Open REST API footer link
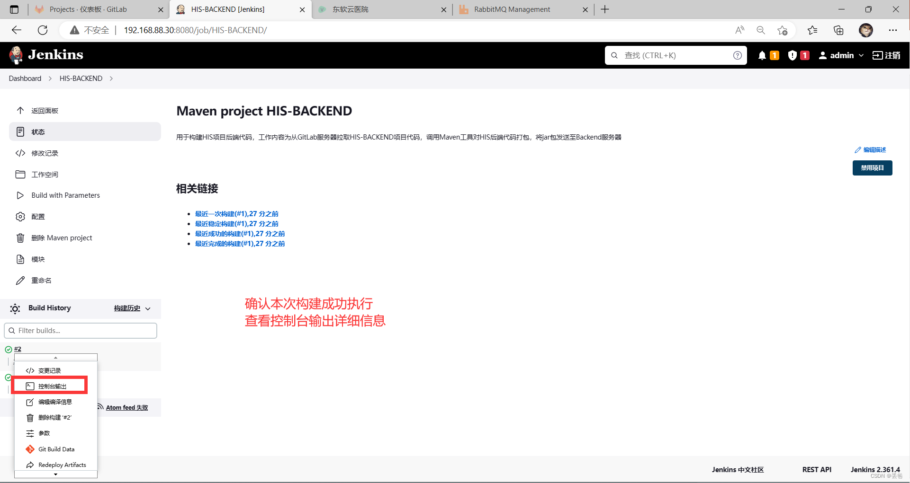The image size is (910, 483). 817,470
